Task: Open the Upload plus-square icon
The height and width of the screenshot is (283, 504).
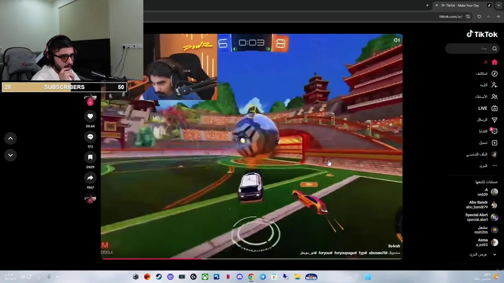Action: tap(495, 143)
